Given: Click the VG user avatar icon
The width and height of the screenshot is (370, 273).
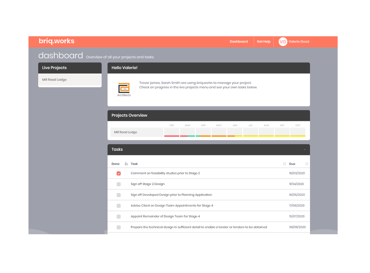Looking at the screenshot, I should tap(283, 42).
